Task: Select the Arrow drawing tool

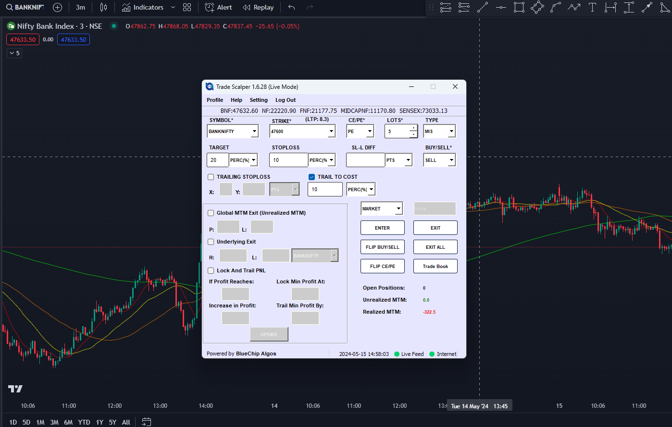Action: [647, 7]
